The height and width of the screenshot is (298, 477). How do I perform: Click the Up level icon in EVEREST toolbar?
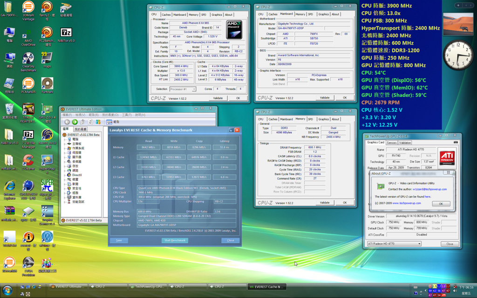point(83,122)
